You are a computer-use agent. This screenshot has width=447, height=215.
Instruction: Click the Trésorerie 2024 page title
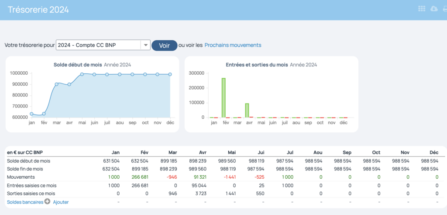pos(38,10)
